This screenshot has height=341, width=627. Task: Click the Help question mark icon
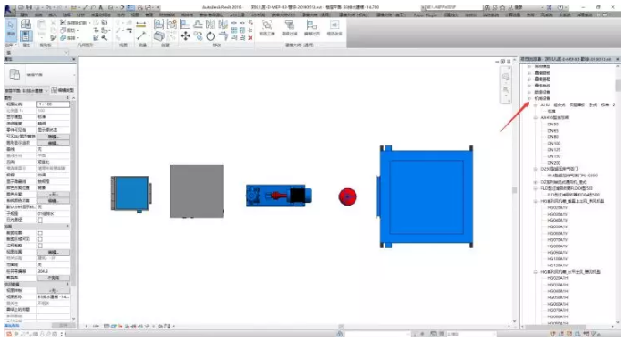coord(560,7)
